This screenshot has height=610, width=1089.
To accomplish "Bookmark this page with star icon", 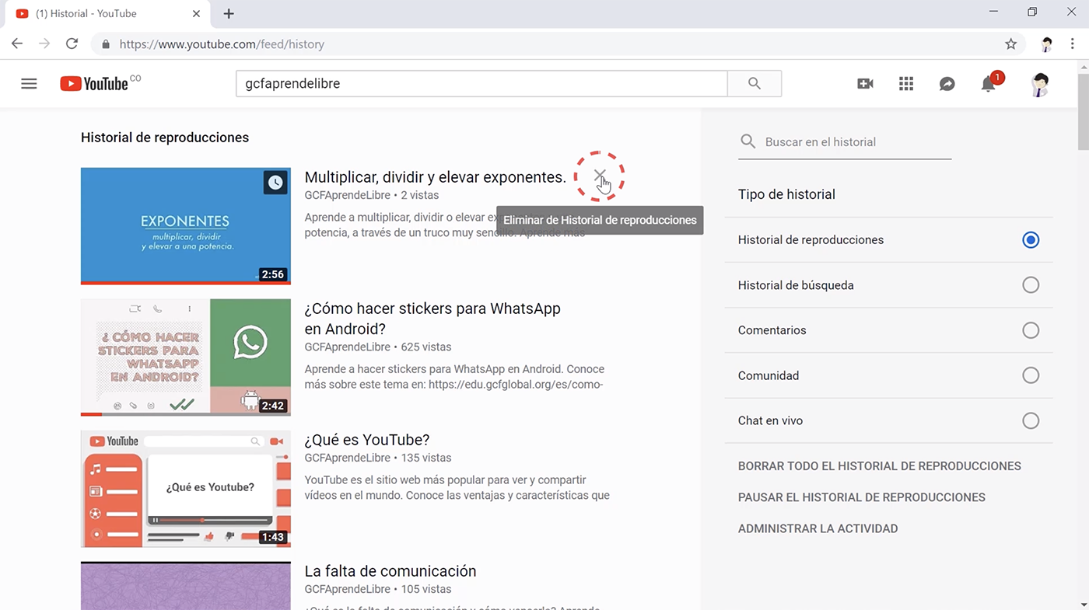I will (1010, 44).
